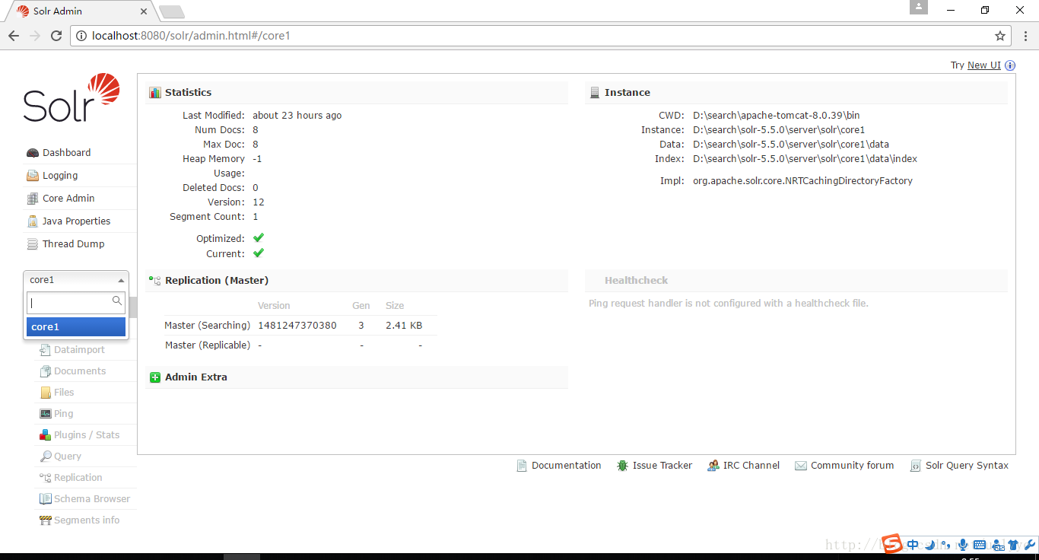Focus the core search box
This screenshot has height=560, width=1039.
click(x=76, y=303)
